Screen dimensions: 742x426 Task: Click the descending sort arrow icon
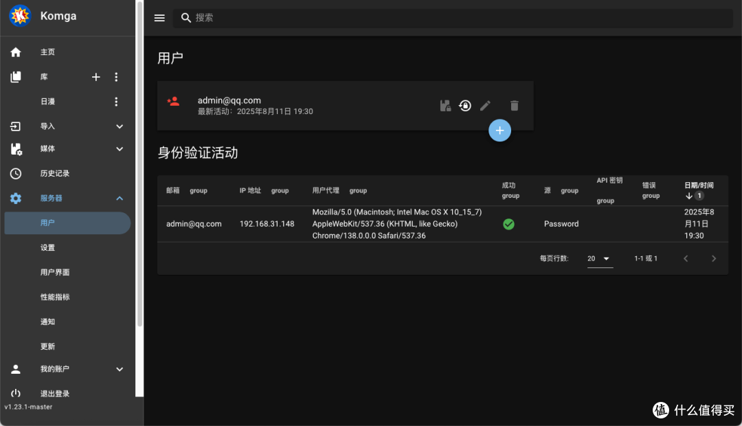[689, 196]
